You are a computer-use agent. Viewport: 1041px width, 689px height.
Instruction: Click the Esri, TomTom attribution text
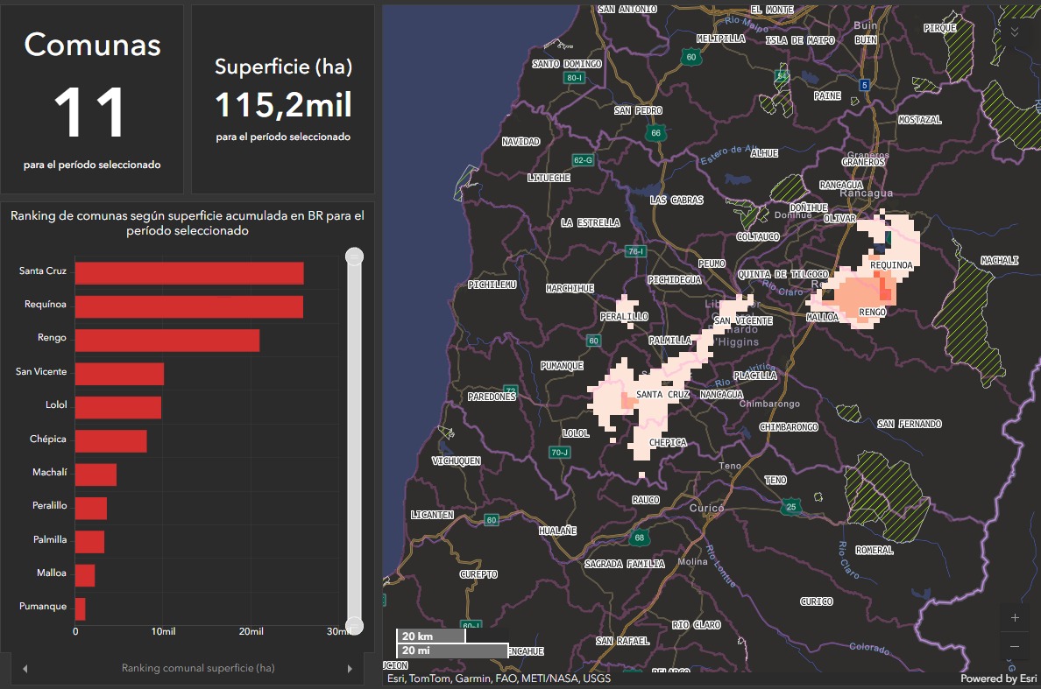499,678
